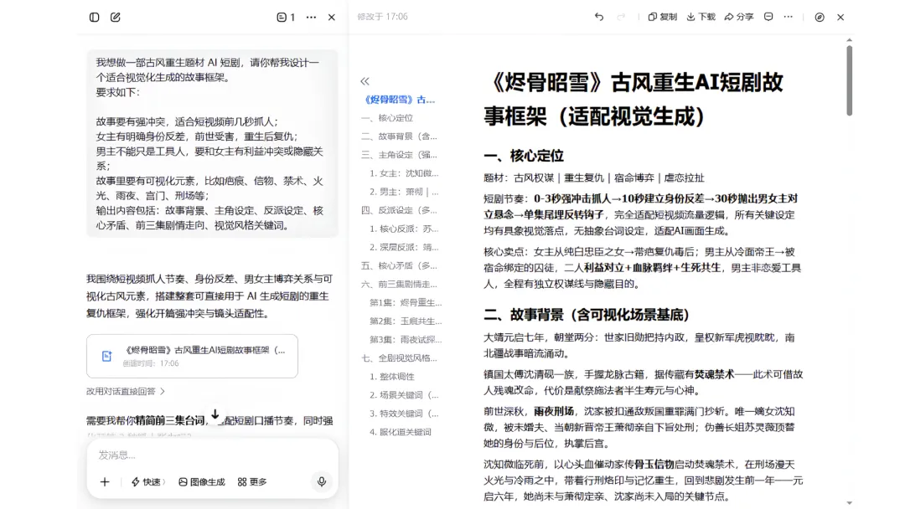Screen dimensions: 905x509
Task: Close the document viewer panel
Action: click(x=840, y=18)
